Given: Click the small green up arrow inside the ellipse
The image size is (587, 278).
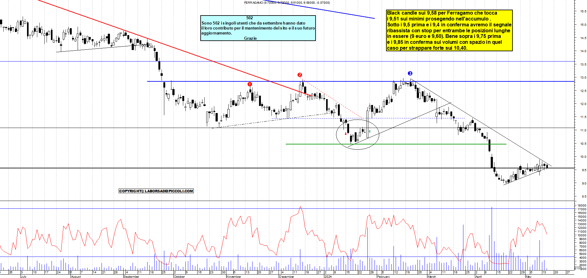Looking at the screenshot, I should pyautogui.click(x=370, y=132).
